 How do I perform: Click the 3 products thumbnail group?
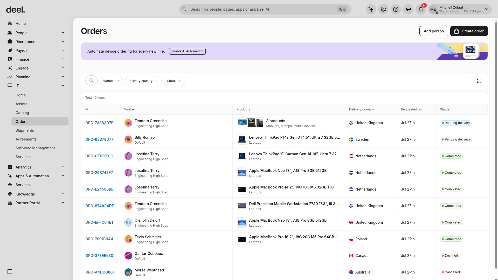[251, 123]
